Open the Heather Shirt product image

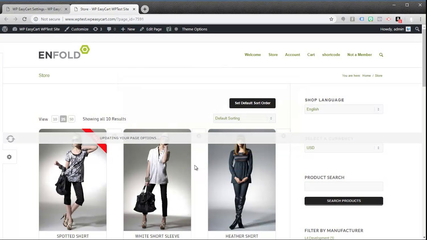click(242, 180)
